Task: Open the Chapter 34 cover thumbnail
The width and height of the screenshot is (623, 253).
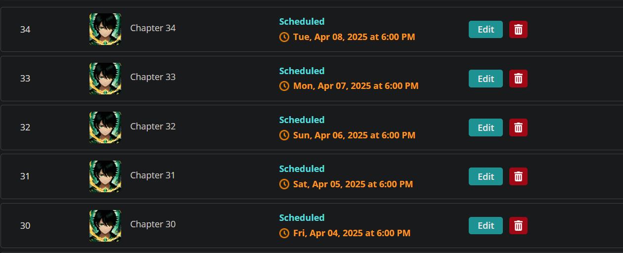Action: pos(105,29)
